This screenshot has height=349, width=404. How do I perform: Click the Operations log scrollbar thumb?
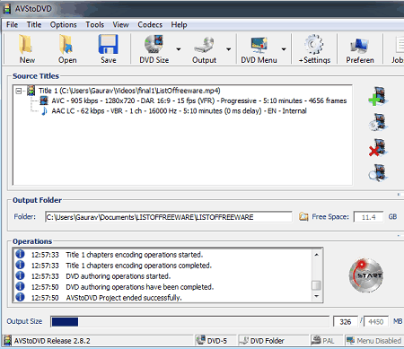click(316, 285)
